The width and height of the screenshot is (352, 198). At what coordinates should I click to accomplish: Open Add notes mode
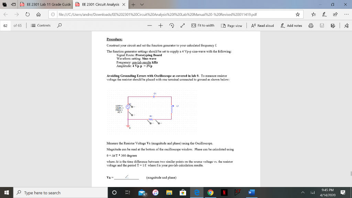tap(291, 25)
